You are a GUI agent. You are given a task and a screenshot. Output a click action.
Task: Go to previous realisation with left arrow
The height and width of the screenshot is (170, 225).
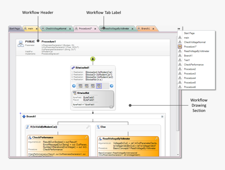pos(74,86)
